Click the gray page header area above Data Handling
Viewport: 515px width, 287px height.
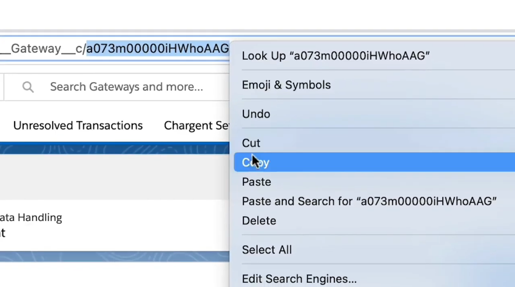click(115, 176)
